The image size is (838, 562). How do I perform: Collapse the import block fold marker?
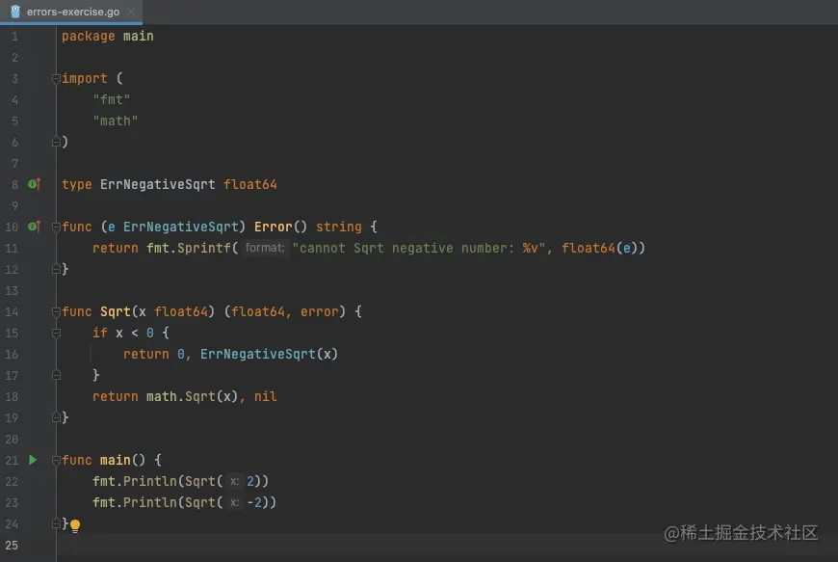pos(56,79)
